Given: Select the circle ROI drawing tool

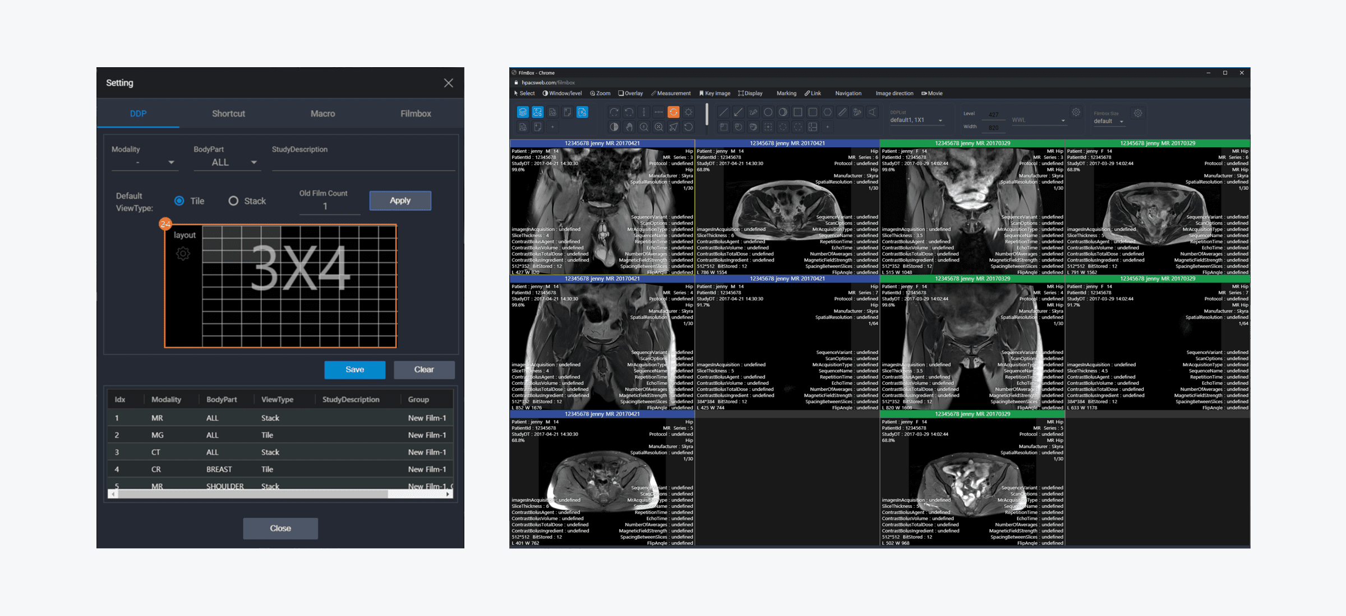Looking at the screenshot, I should pos(768,112).
